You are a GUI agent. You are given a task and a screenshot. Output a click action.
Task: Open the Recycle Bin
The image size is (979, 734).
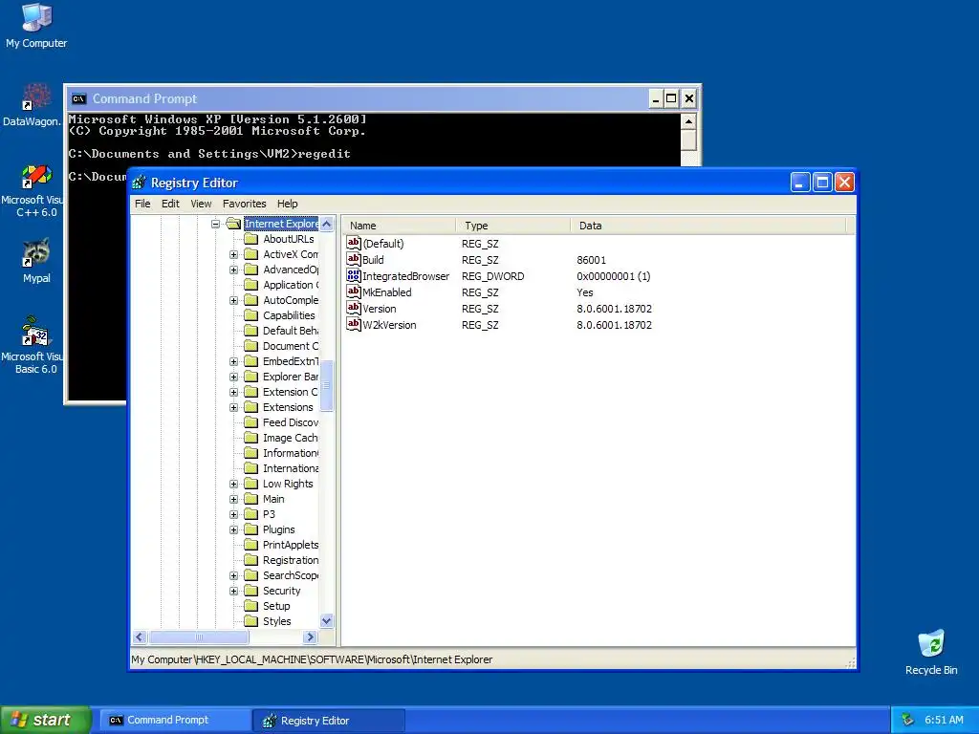(931, 652)
